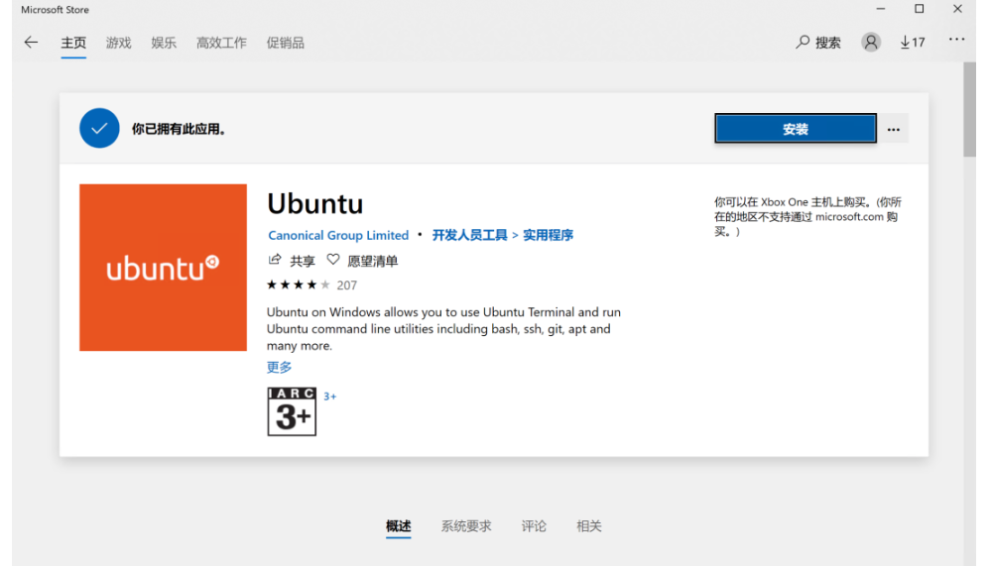Click the 你已拥有此应用 ownership message
Screen dimensions: 990x566
(x=179, y=129)
